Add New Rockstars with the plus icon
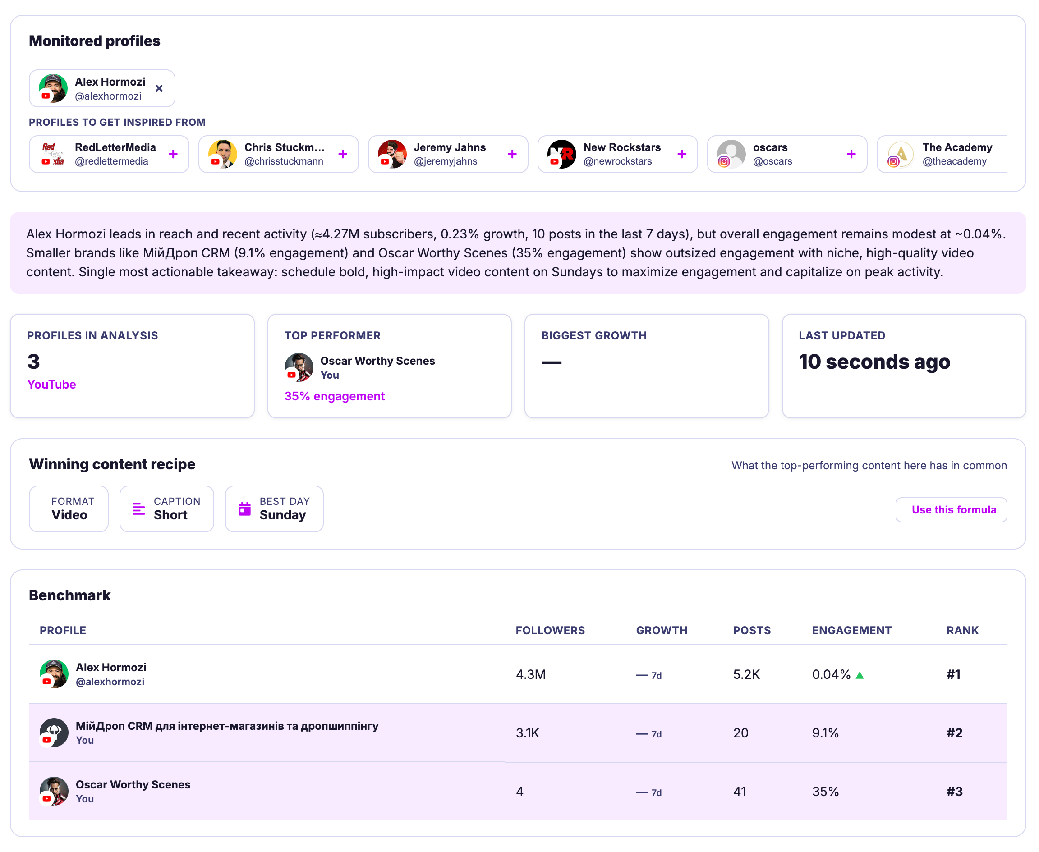The image size is (1039, 852). (x=681, y=154)
